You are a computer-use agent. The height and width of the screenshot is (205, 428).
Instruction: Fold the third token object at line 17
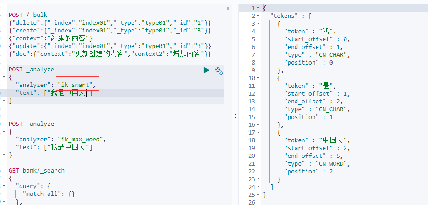pyautogui.click(x=258, y=133)
